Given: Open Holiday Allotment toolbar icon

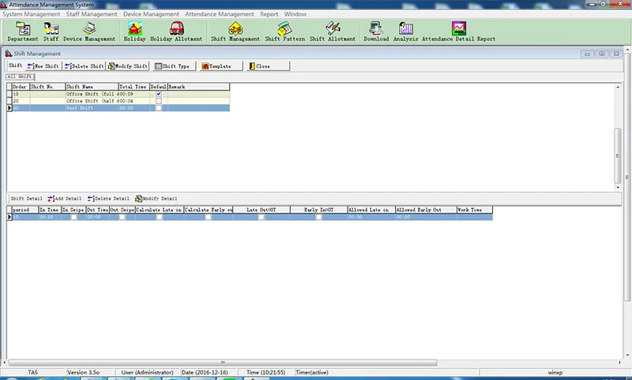Looking at the screenshot, I should [176, 32].
